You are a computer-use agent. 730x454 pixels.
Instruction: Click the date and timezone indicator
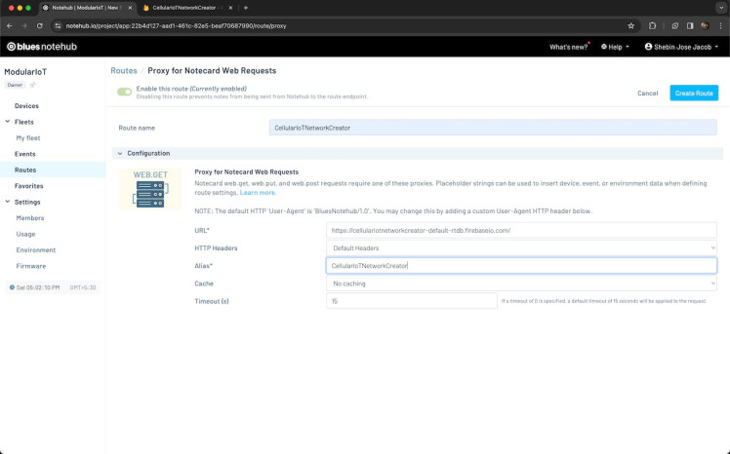pyautogui.click(x=53, y=287)
